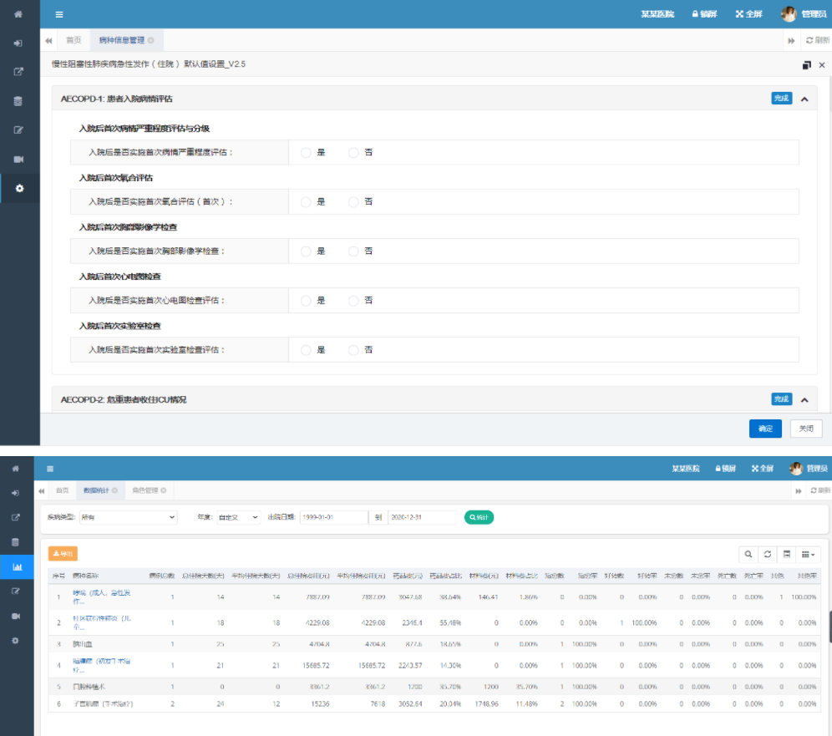Click sign-in arrow icon in top sidebar
The height and width of the screenshot is (736, 832).
pyautogui.click(x=18, y=43)
